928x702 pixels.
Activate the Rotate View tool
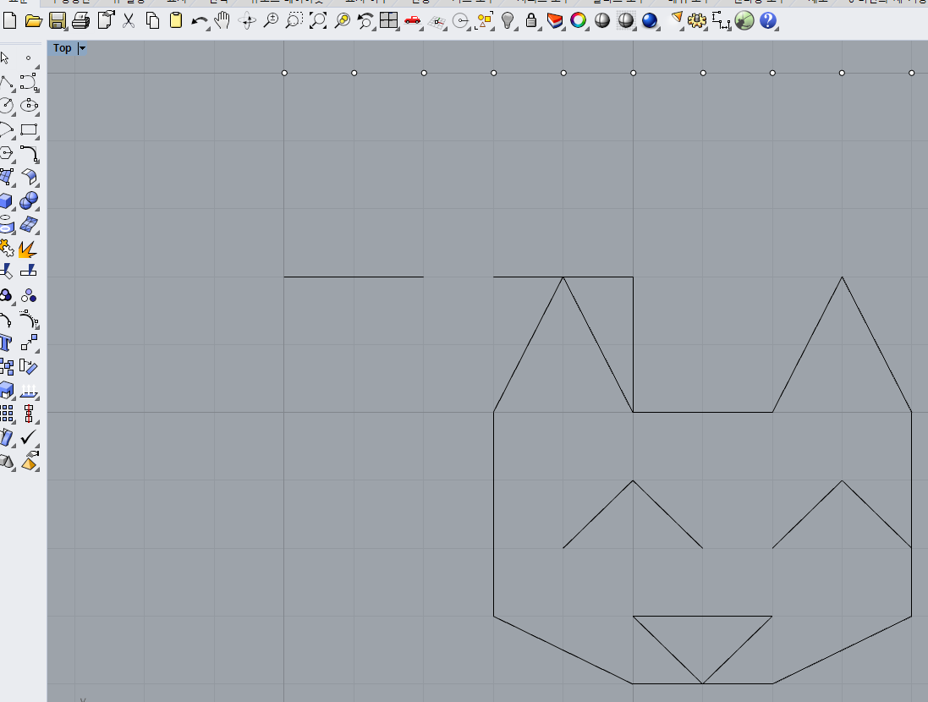(x=247, y=21)
